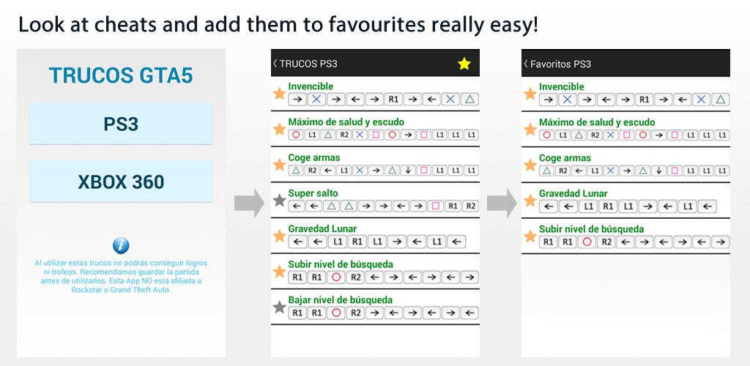Viewport: 750px width, 366px height.
Task: Select Máximo de salud y escudo in TRUCOS list
Action: pyautogui.click(x=346, y=122)
